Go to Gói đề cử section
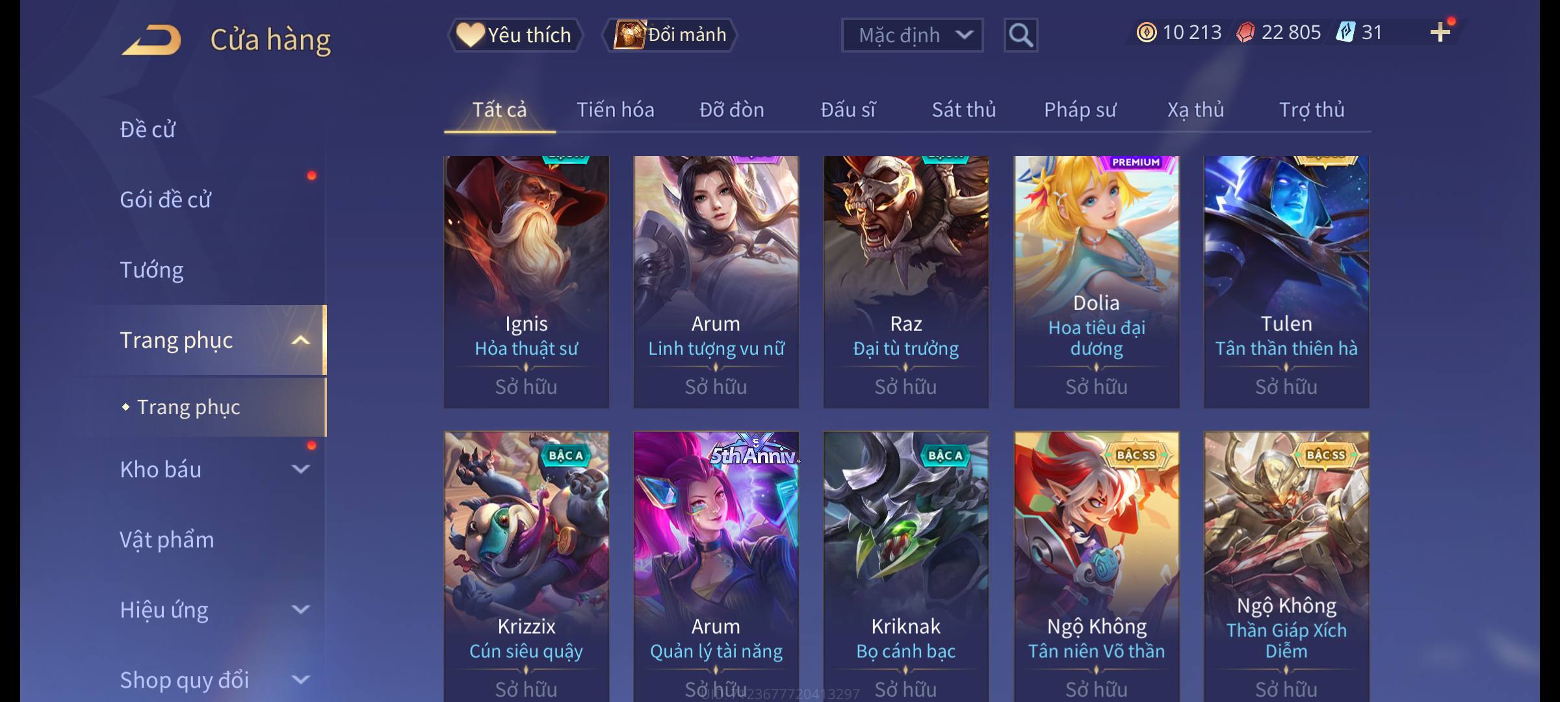The width and height of the screenshot is (1560, 702). 165,200
